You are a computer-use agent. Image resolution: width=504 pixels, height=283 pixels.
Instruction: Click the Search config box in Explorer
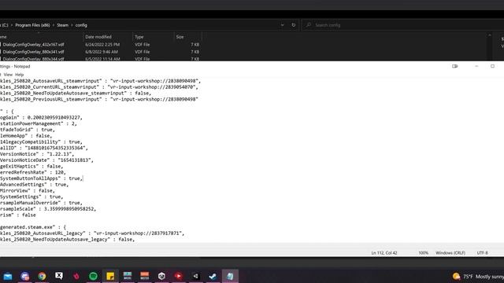pos(402,25)
